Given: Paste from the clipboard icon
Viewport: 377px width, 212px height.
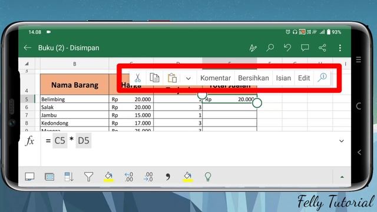Looking at the screenshot, I should [x=172, y=78].
